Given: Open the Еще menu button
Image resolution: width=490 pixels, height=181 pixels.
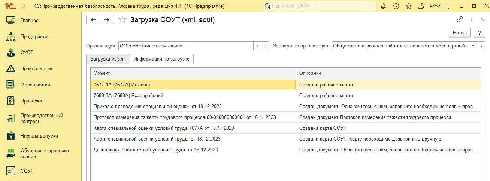Looking at the screenshot, I should 459,33.
